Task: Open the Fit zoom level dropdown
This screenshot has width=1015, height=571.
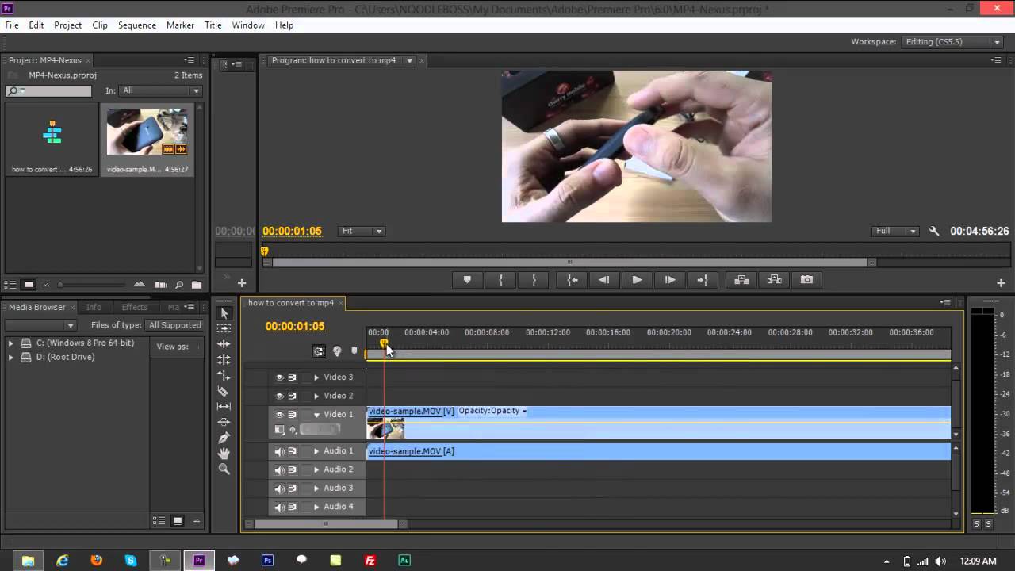Action: click(361, 231)
